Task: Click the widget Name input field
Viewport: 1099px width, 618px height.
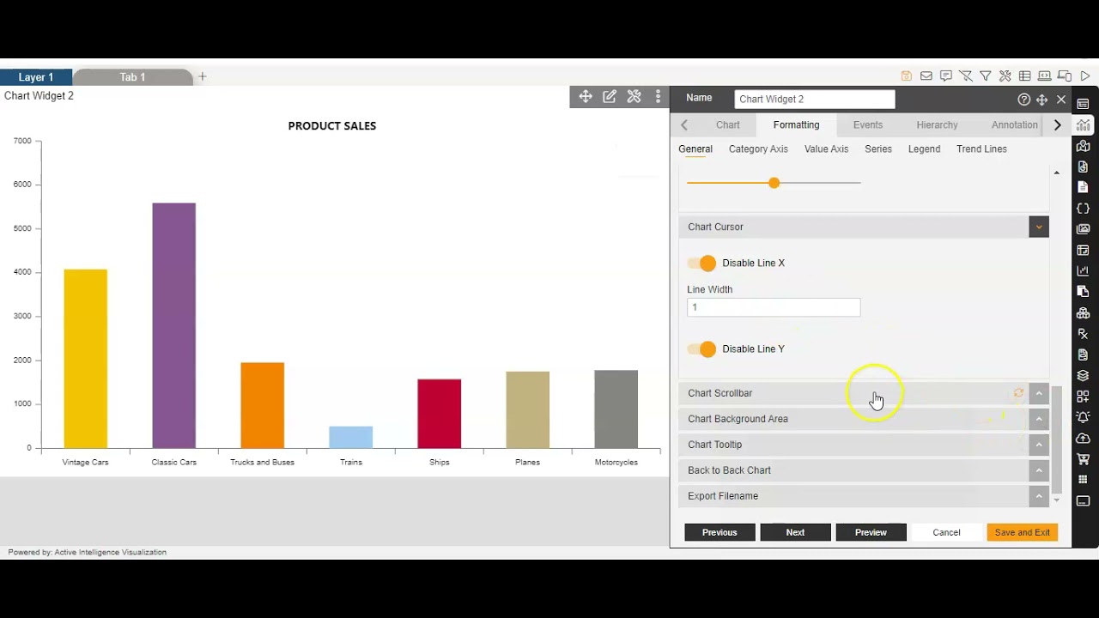Action: (x=815, y=100)
